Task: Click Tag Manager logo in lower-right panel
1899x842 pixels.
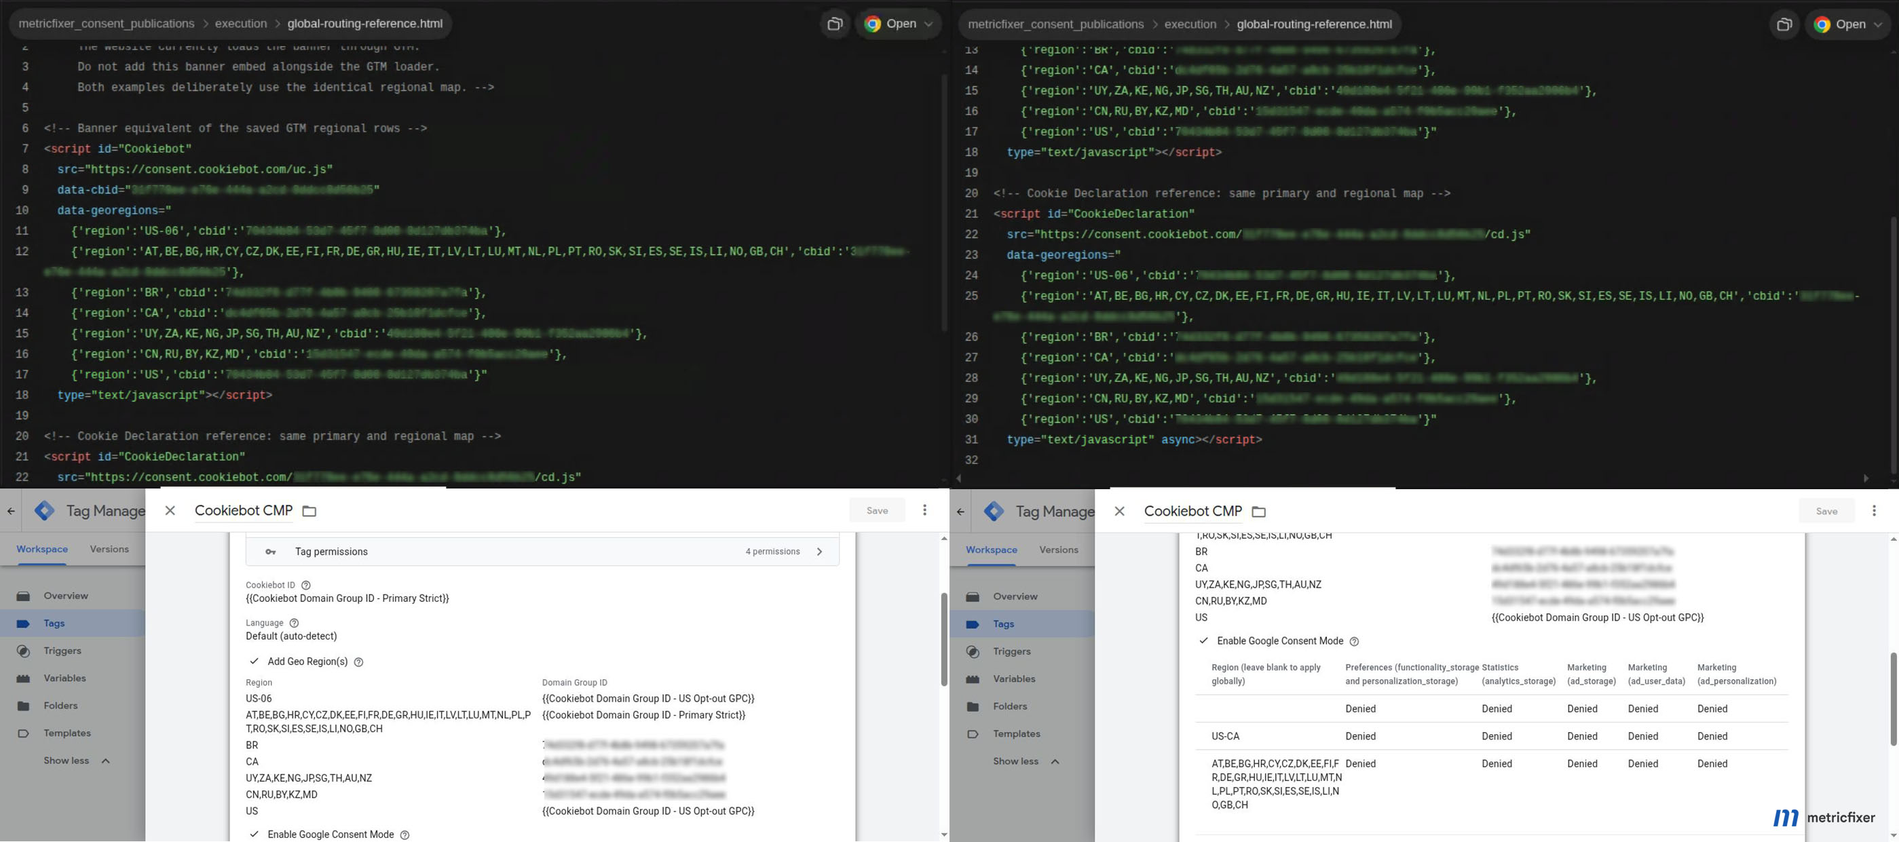Action: (x=994, y=512)
